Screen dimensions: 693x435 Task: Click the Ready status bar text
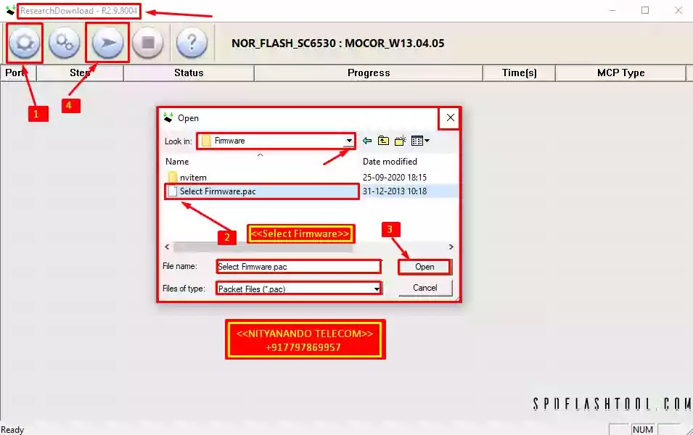(12, 430)
